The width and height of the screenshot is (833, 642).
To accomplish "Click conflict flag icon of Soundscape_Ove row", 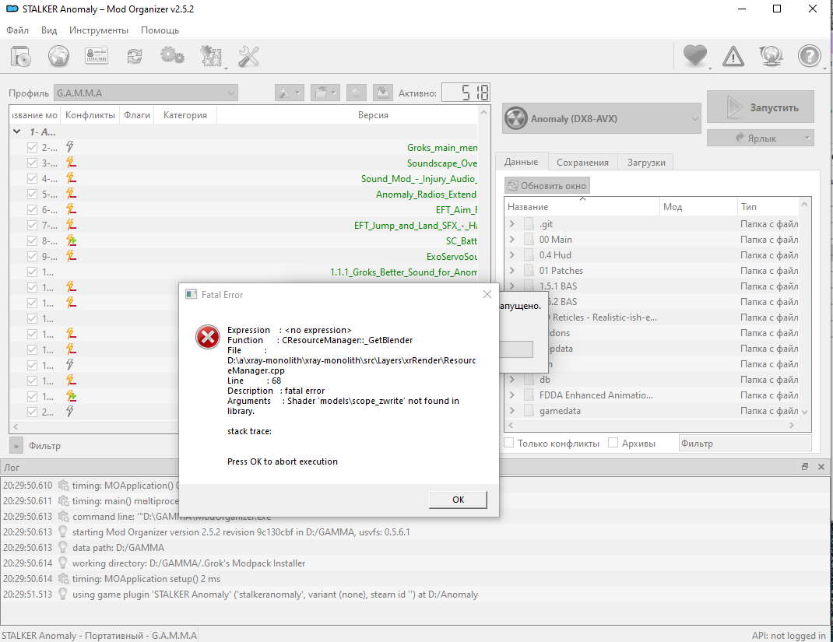I will [x=71, y=163].
